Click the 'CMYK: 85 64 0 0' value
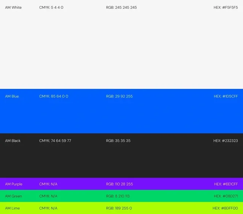Viewport: 243px width, 214px height. pyautogui.click(x=54, y=96)
